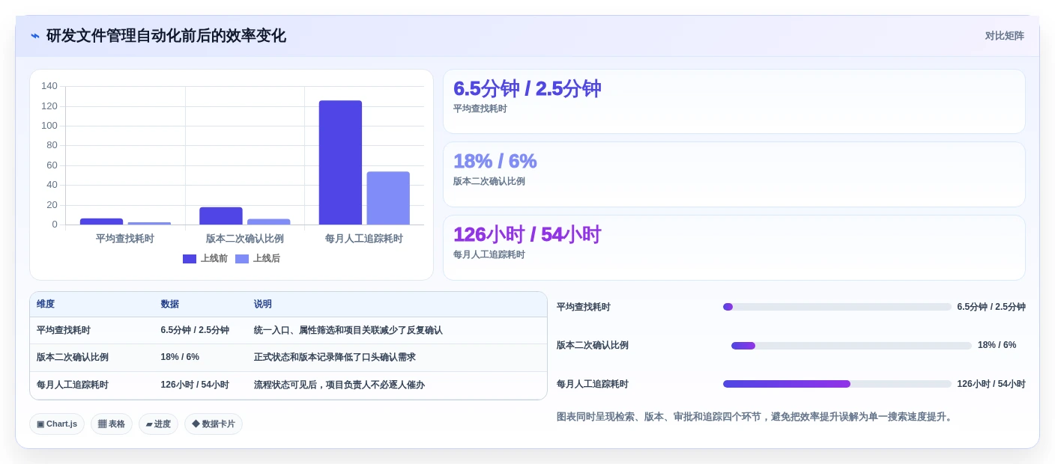Click the 表格 tag chip
The height and width of the screenshot is (464, 1055).
[x=112, y=424]
